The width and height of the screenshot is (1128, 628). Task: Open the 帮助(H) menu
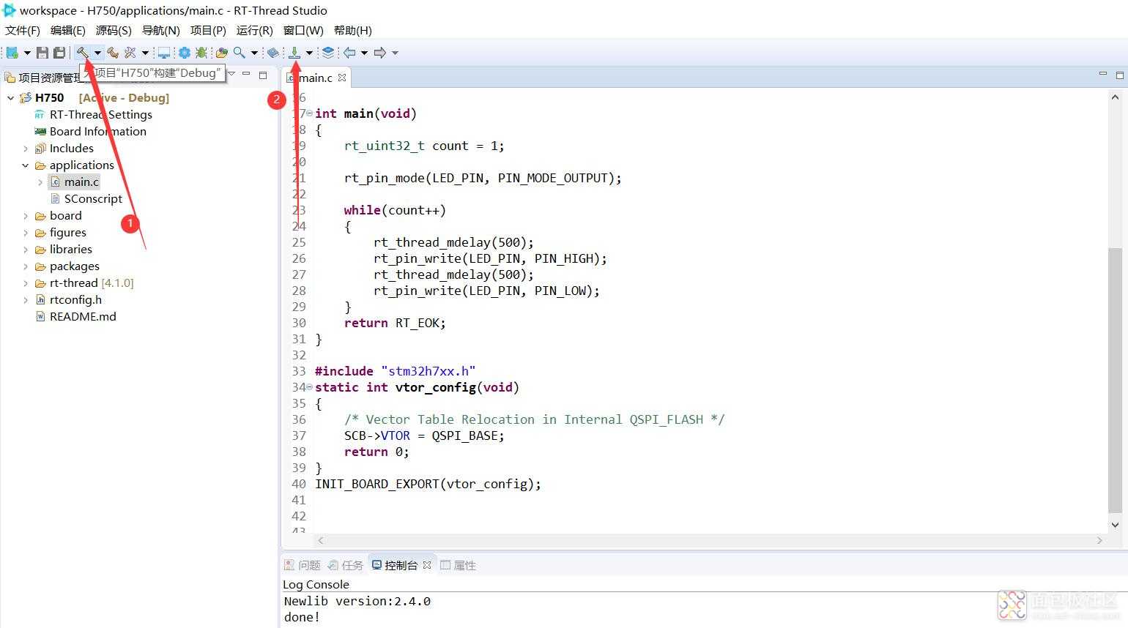pyautogui.click(x=353, y=30)
